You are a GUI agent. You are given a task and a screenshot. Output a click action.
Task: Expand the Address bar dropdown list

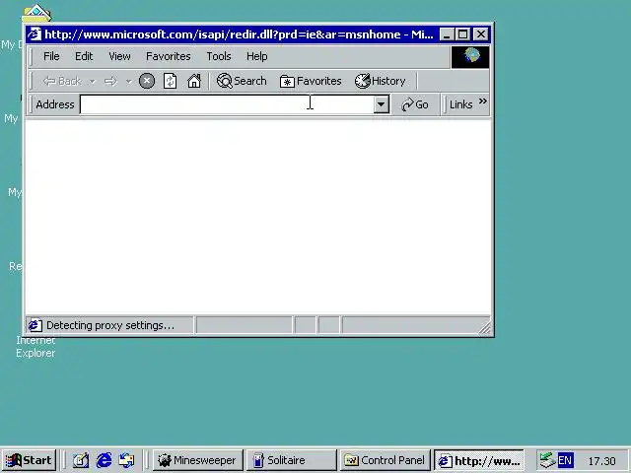coord(381,104)
